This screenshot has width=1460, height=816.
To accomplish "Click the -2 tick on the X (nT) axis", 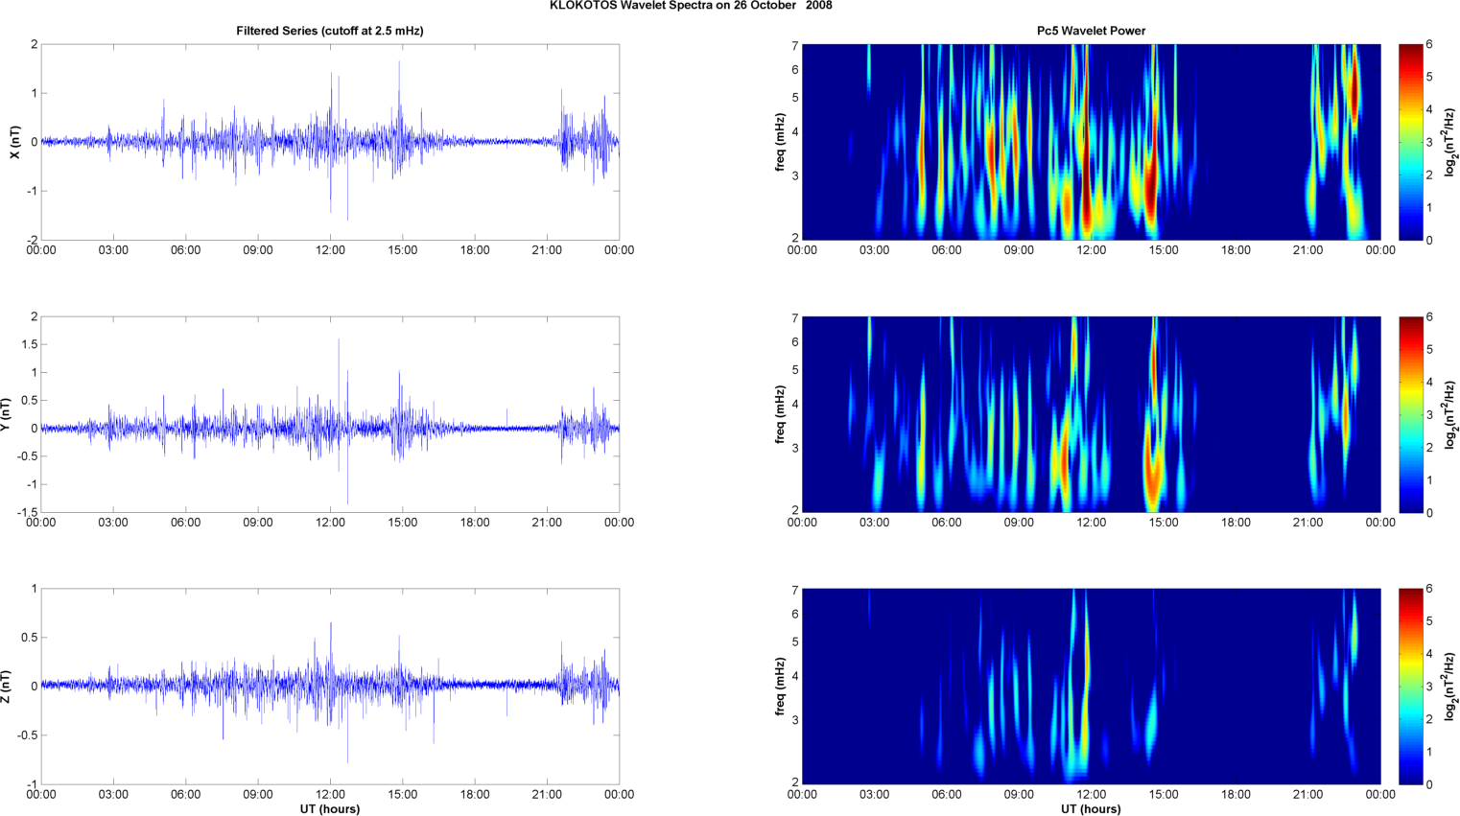I will [32, 240].
